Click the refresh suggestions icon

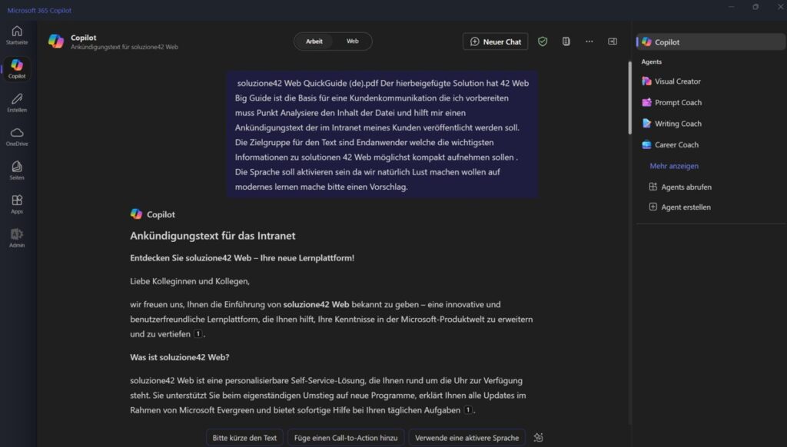(x=538, y=438)
